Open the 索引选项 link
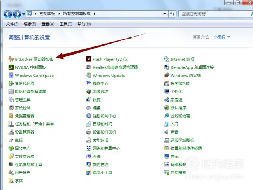Screen dimensions: 253x190 100,140
